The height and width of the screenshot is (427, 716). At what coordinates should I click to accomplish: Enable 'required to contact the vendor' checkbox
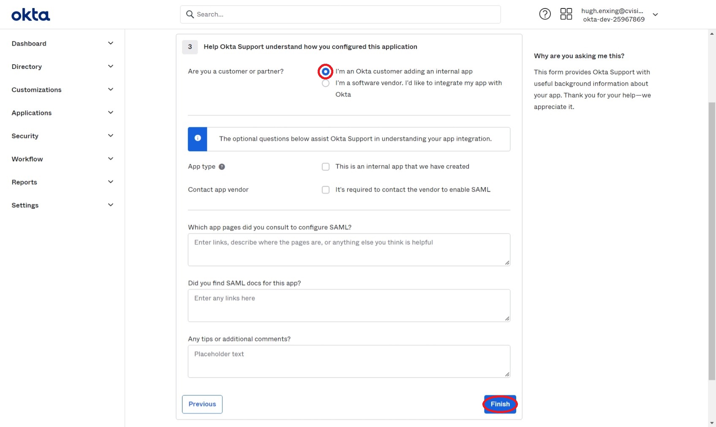326,190
